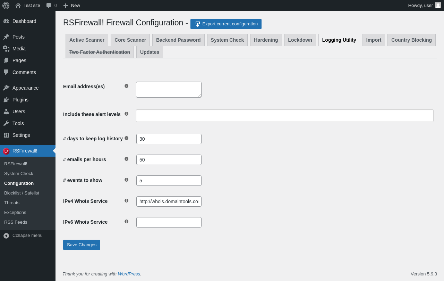This screenshot has width=444, height=281.
Task: Click emails per hours field
Action: click(x=169, y=160)
